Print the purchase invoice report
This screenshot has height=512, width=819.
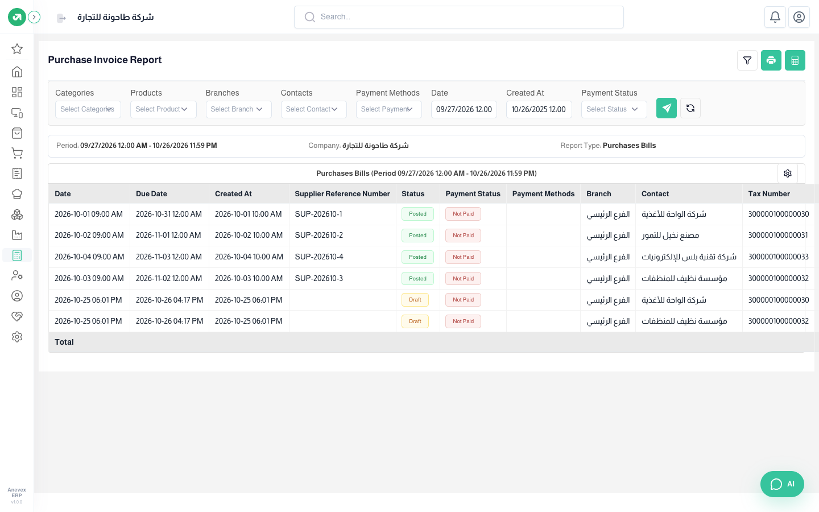[x=771, y=60]
